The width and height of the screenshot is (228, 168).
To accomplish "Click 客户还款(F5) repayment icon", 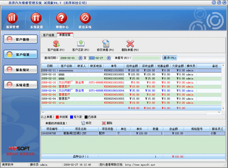I will tap(81, 44).
